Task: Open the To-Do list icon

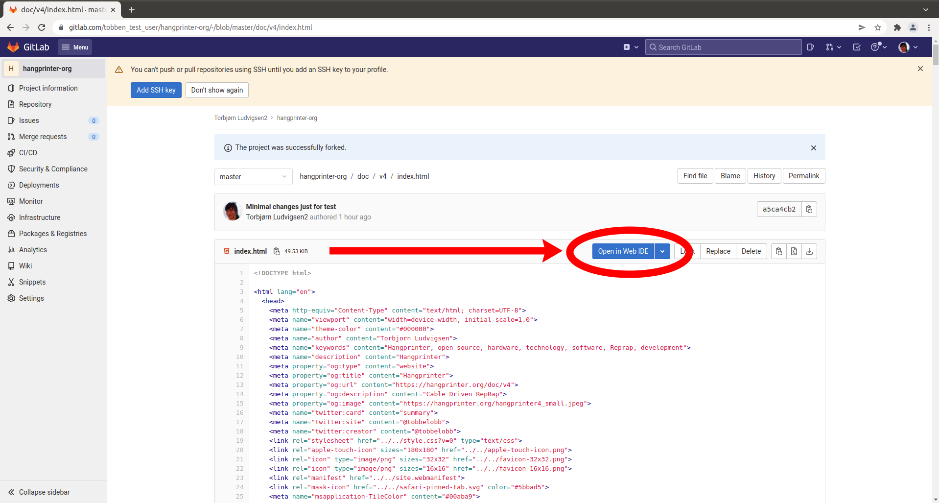Action: pyautogui.click(x=857, y=47)
